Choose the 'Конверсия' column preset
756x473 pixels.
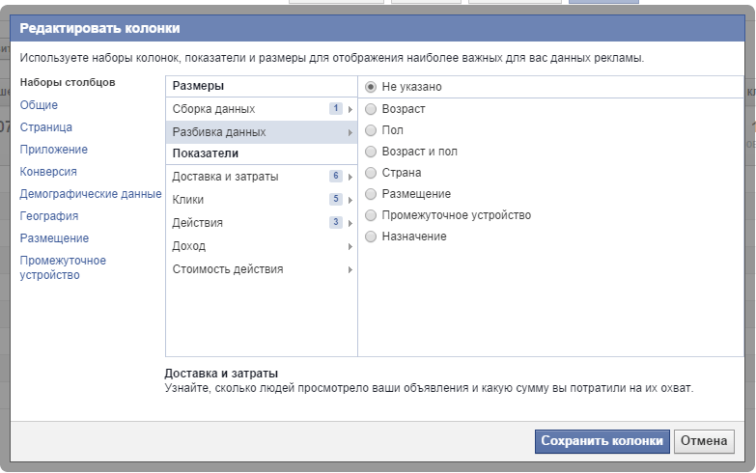tap(48, 172)
